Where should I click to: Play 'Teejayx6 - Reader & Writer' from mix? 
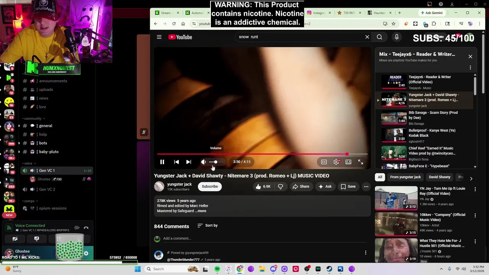point(425,82)
